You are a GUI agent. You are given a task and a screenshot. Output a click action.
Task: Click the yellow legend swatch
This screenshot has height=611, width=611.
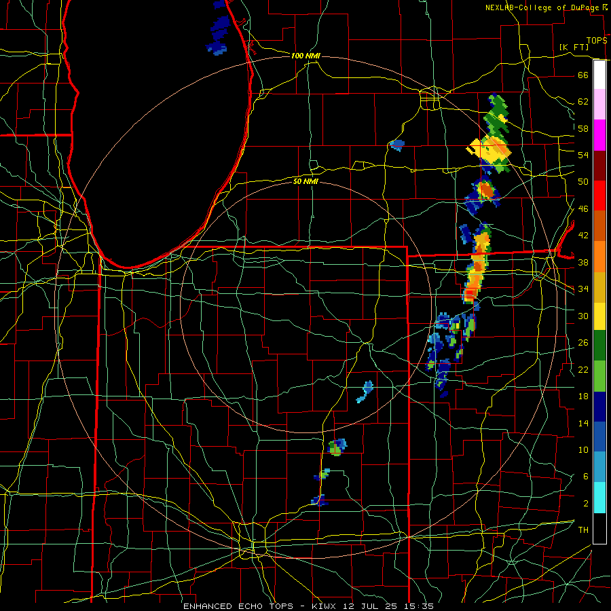pyautogui.click(x=599, y=316)
